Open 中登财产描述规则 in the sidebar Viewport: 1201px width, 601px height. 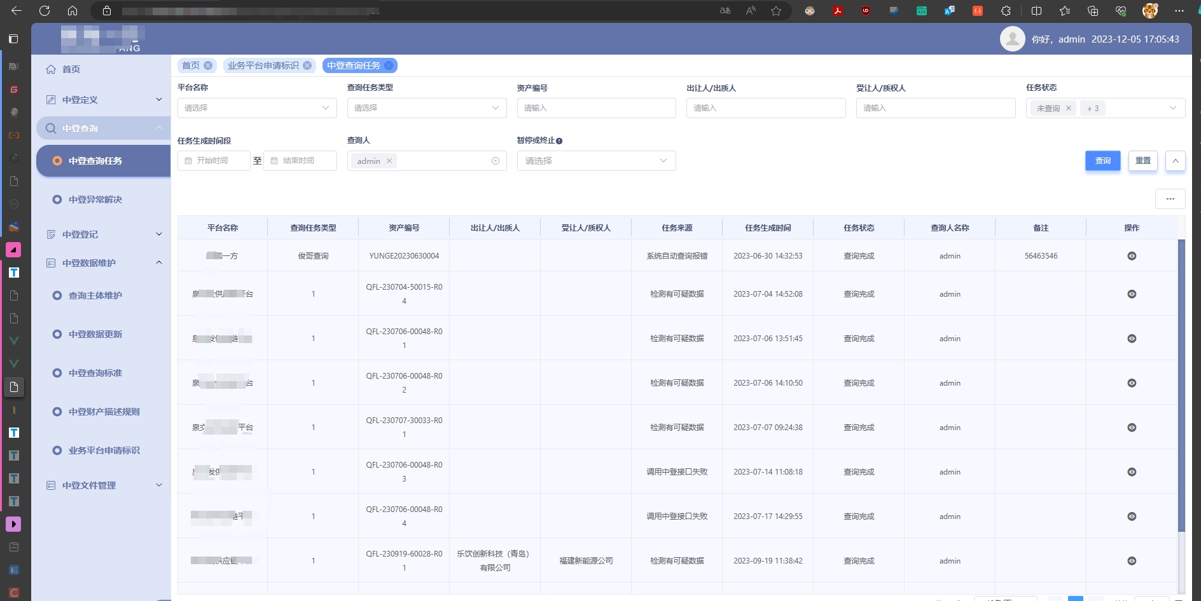(x=104, y=412)
